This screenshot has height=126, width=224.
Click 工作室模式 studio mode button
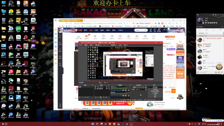(x=155, y=93)
